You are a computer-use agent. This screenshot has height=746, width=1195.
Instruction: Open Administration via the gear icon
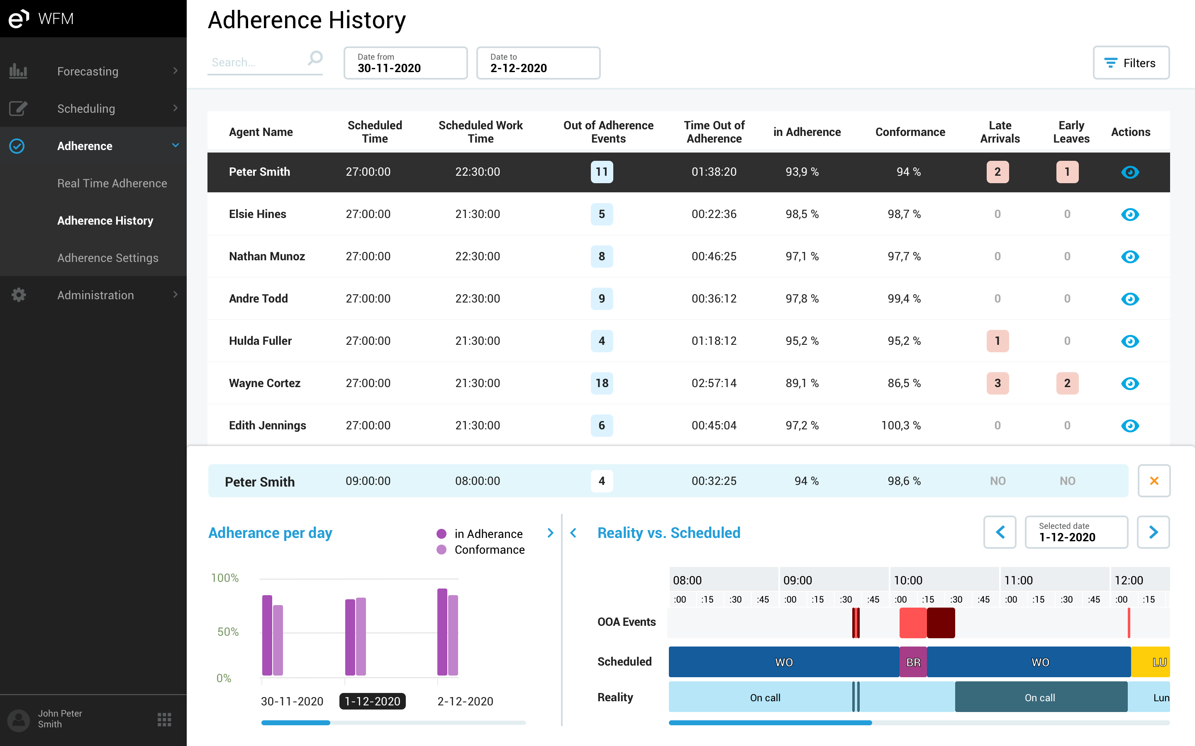[x=18, y=295]
